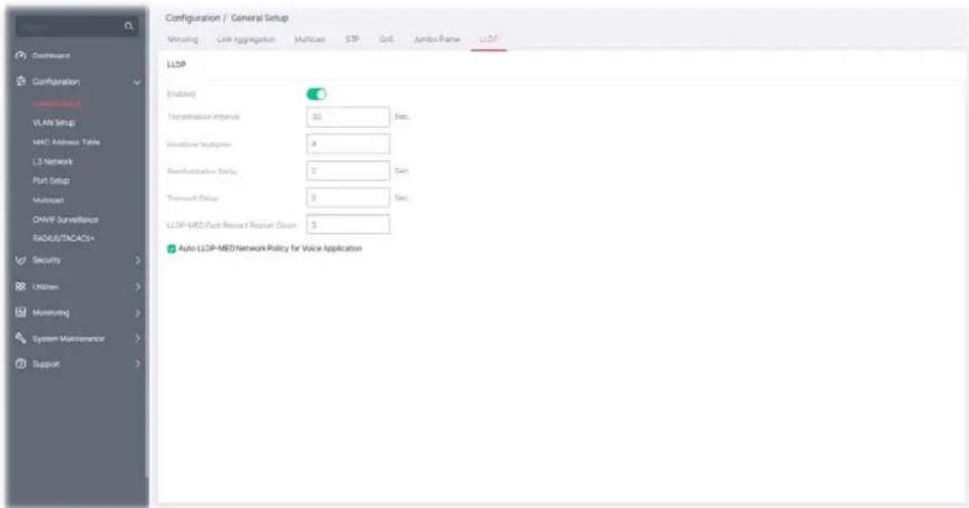This screenshot has height=508, width=969.
Task: Open RADIUS/TACACS+ in the sidebar
Action: (64, 238)
